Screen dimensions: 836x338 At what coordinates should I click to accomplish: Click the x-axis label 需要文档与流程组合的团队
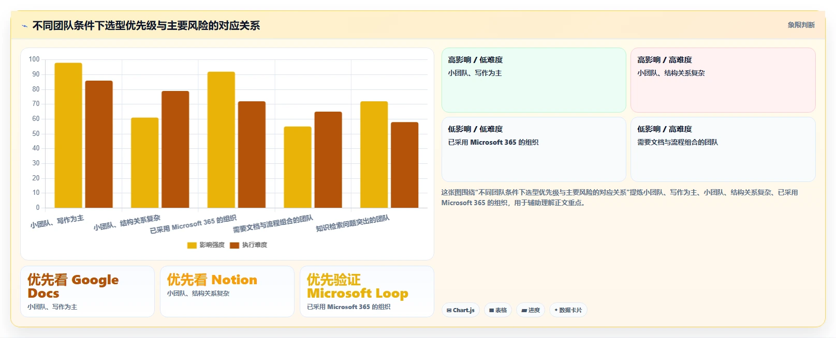(273, 224)
